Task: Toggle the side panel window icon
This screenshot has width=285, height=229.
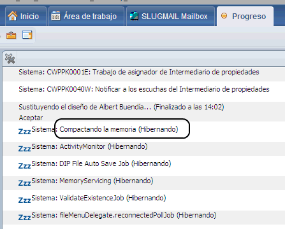Action: tap(27, 35)
